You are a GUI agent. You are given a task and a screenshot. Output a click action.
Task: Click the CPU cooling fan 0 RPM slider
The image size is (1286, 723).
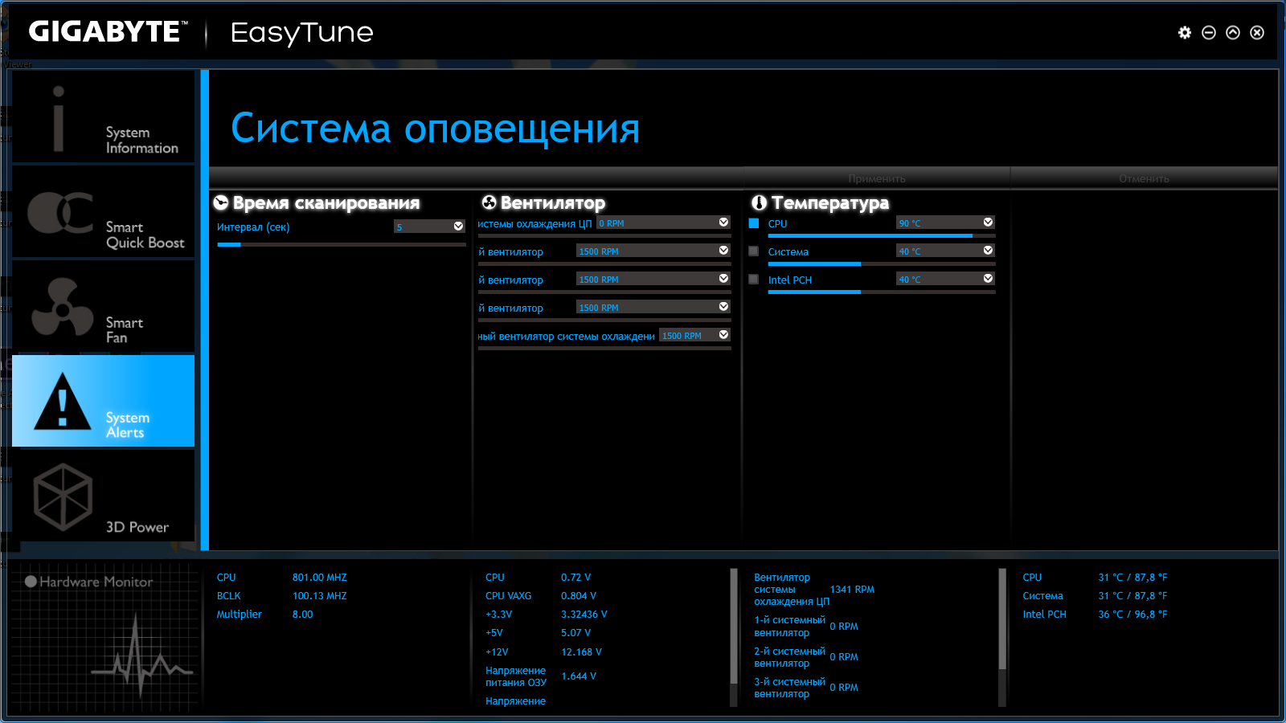tap(604, 236)
